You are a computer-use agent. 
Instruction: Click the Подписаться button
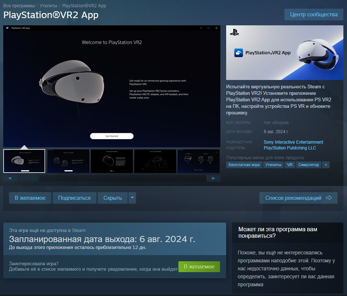point(75,198)
